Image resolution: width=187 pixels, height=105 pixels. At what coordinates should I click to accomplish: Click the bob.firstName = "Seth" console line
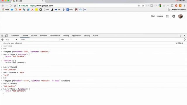click(x=14, y=73)
